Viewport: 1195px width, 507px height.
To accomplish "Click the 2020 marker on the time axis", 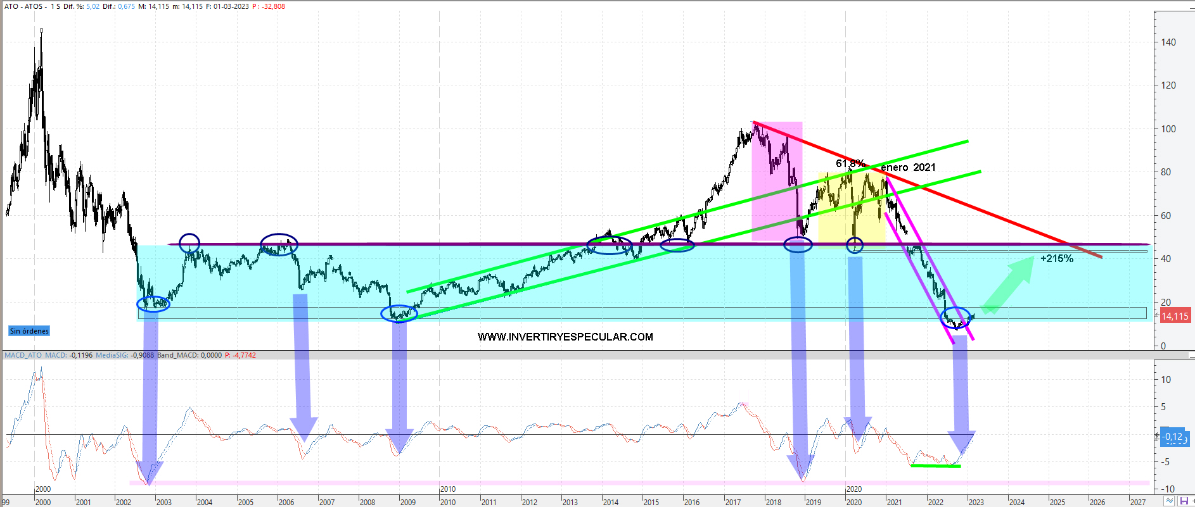I will [854, 489].
